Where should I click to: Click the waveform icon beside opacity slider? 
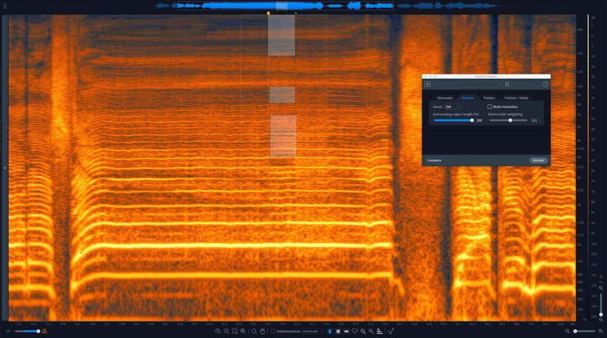point(9,331)
